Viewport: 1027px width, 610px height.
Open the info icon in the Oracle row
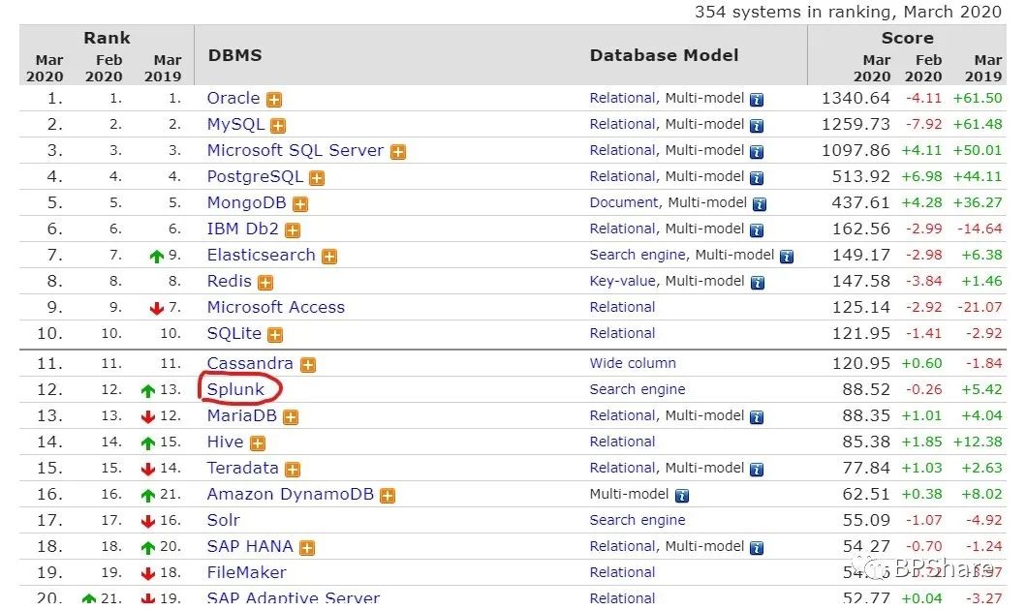pyautogui.click(x=757, y=100)
